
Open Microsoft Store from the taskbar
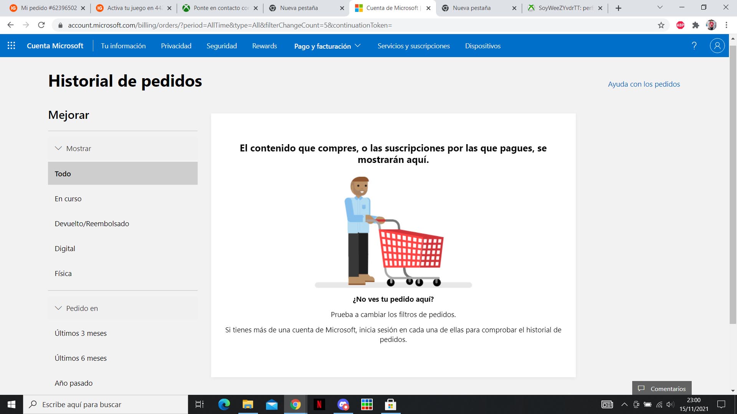tap(390, 404)
